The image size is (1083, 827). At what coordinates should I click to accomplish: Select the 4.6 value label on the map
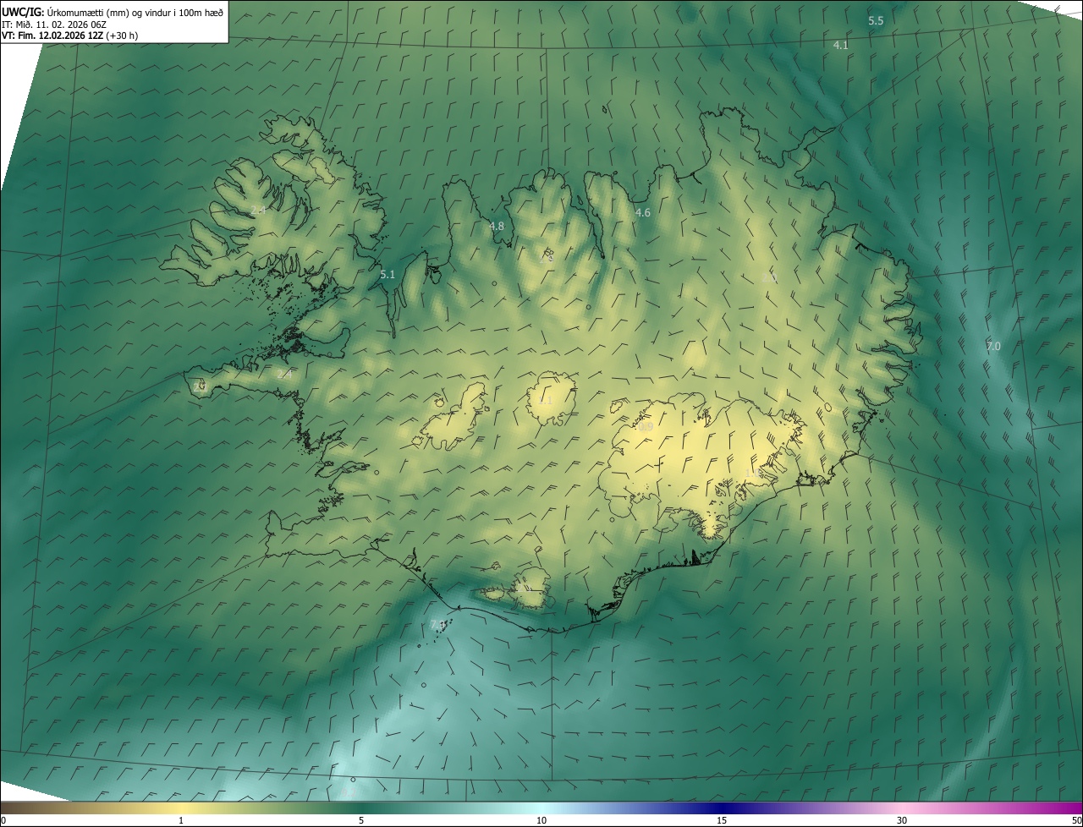pos(643,213)
